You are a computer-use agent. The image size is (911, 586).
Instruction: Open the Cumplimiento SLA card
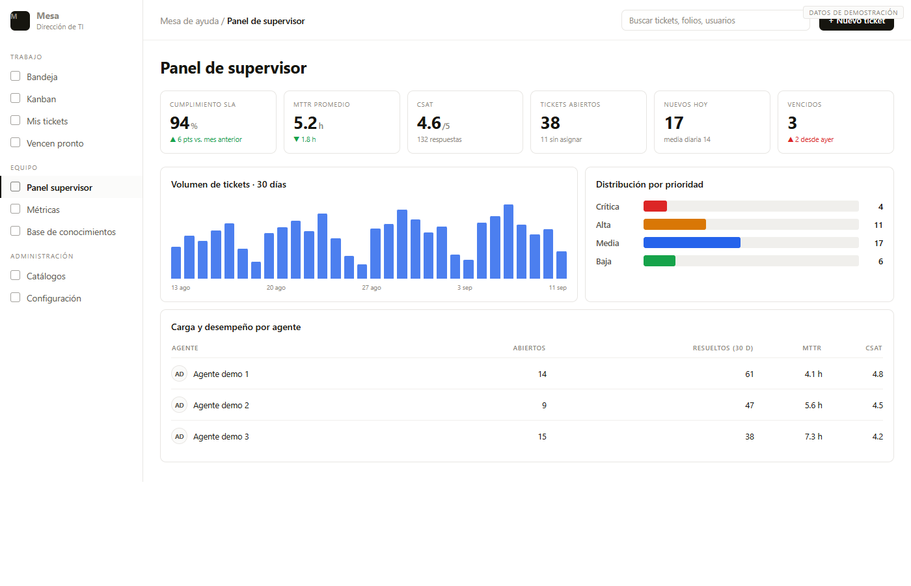(218, 122)
